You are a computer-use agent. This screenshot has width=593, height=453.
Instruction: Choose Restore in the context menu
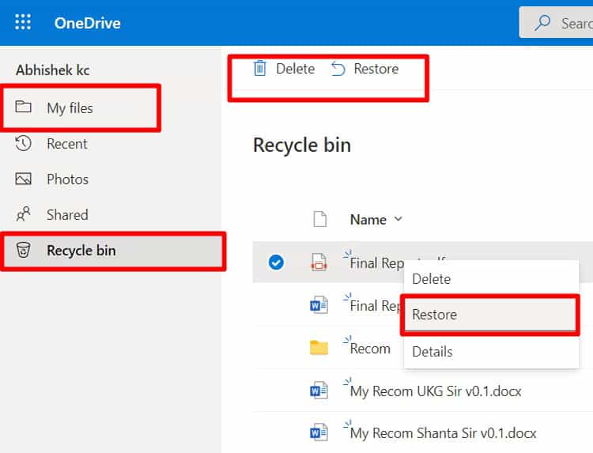tap(490, 315)
